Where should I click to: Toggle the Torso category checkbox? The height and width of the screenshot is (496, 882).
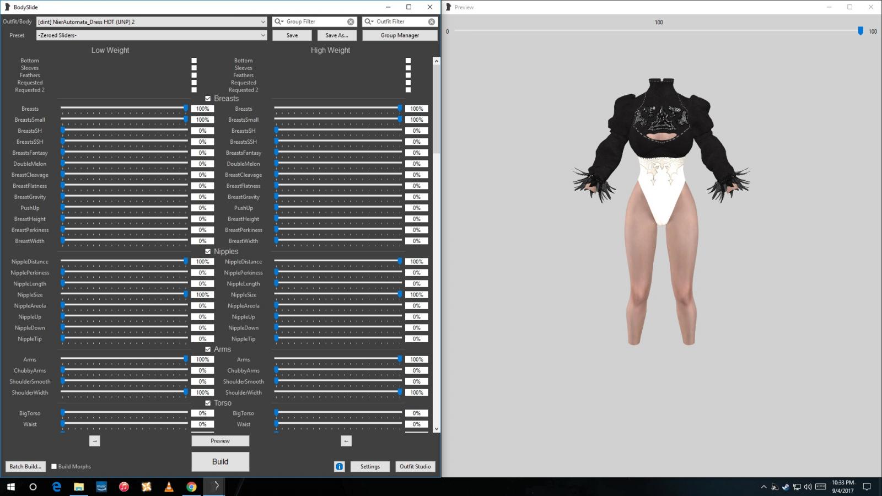pyautogui.click(x=208, y=403)
